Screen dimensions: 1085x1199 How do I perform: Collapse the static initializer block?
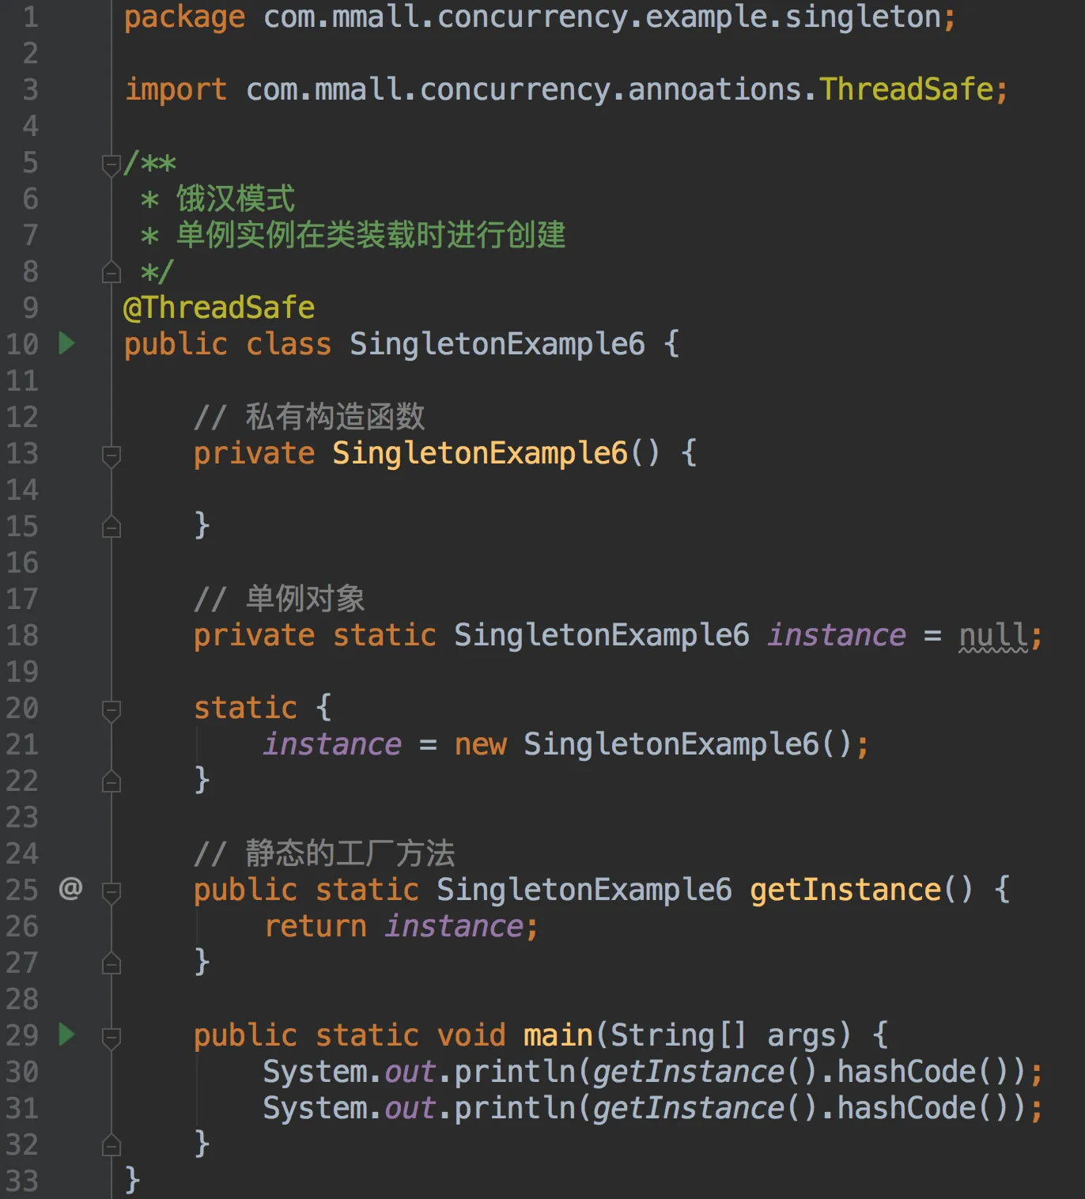112,711
